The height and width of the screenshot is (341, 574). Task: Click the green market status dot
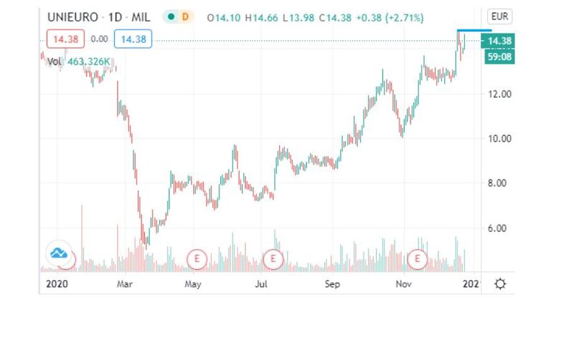point(171,17)
